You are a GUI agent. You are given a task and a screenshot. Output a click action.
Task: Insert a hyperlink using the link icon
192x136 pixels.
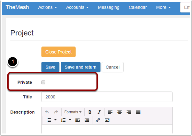click(98, 120)
